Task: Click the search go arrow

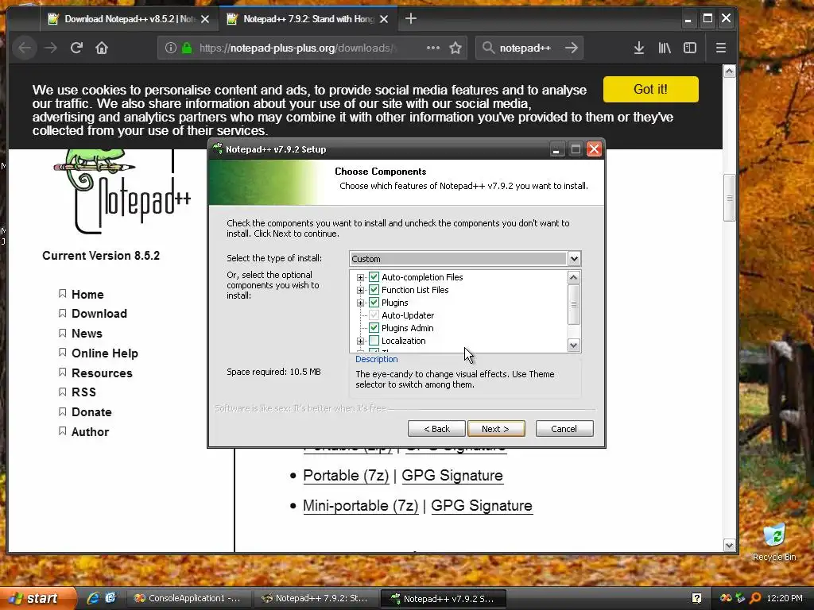Action: point(571,48)
